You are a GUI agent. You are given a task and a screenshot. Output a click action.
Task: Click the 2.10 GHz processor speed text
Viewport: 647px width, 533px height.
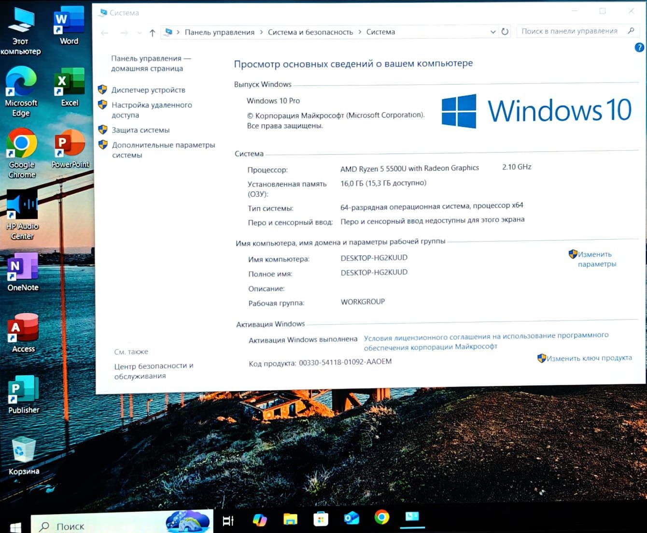tap(517, 167)
